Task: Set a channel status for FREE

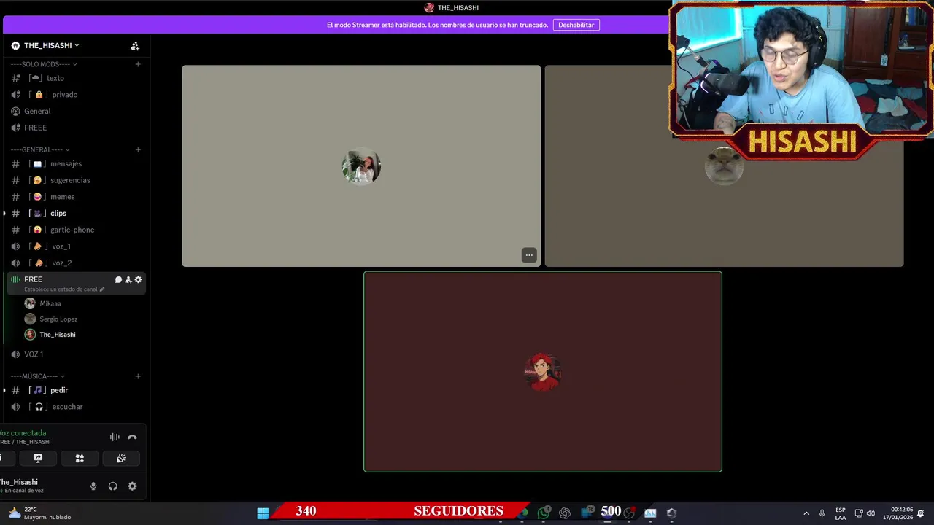Action: [64, 289]
